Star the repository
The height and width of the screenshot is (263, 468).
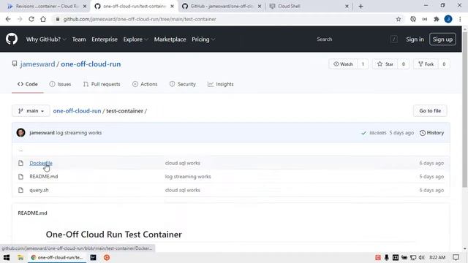tap(385, 64)
